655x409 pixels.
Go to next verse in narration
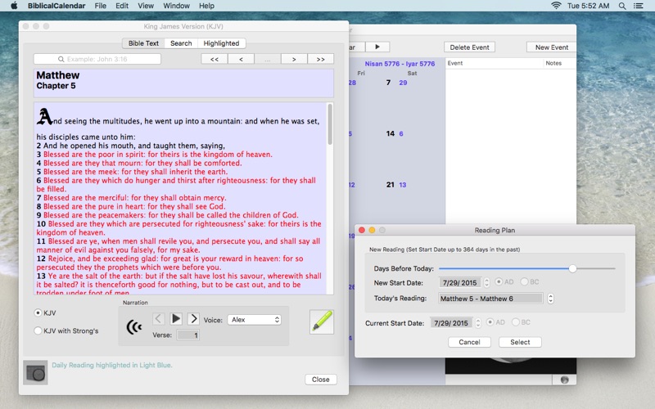pyautogui.click(x=193, y=319)
